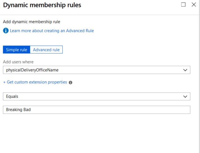Image resolution: width=200 pixels, height=153 pixels.
Task: Click the Add users where label
Action: pyautogui.click(x=18, y=62)
